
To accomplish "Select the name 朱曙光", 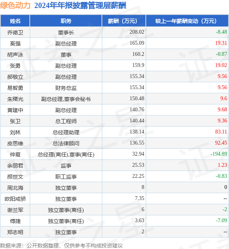I will 15,99.
